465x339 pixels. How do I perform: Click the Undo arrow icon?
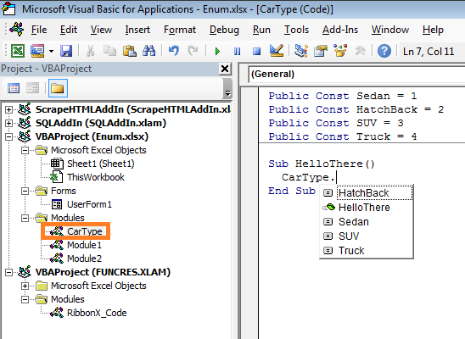pos(173,51)
